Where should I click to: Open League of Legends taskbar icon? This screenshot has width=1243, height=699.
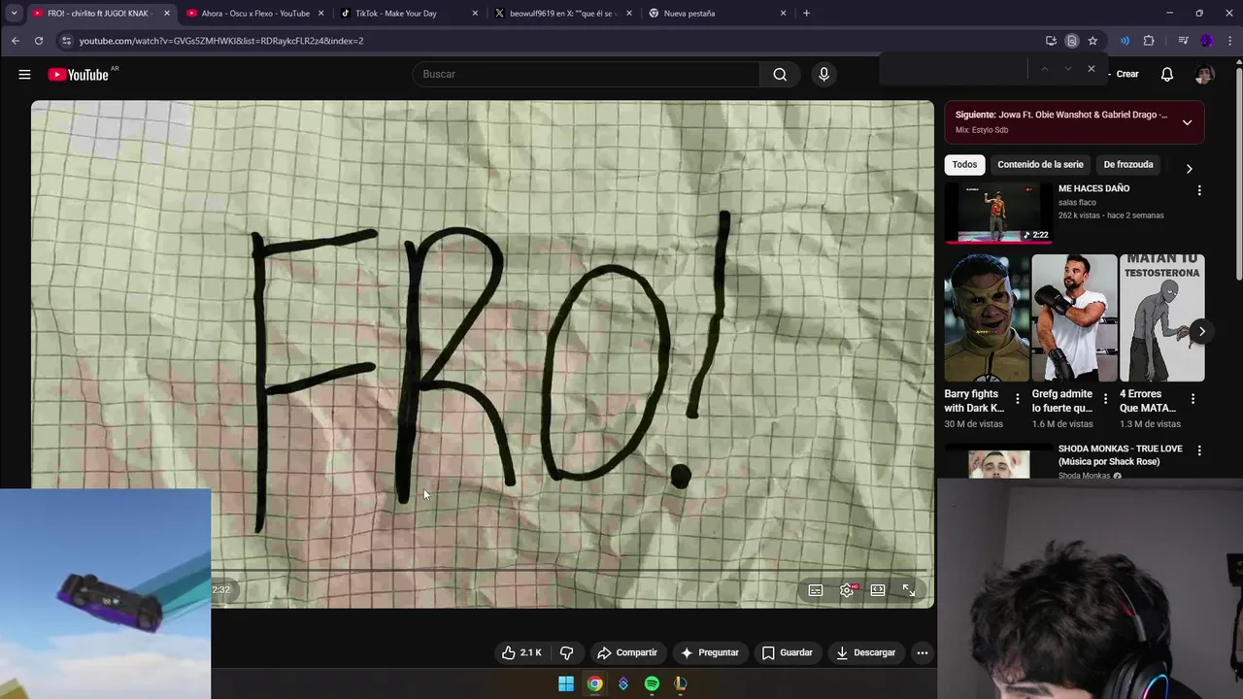680,683
